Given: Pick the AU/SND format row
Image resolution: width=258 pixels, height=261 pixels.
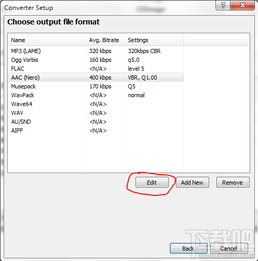Looking at the screenshot, I should [96, 122].
